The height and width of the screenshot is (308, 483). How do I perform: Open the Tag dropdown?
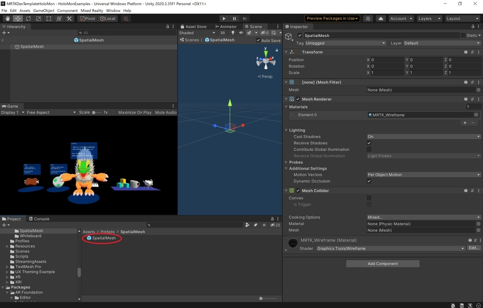pos(345,43)
